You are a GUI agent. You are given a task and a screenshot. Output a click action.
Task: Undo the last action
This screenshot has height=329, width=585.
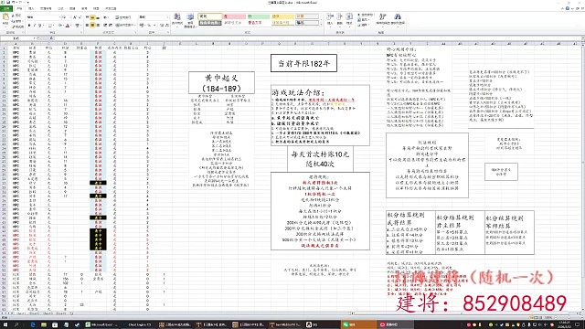pos(14,2)
